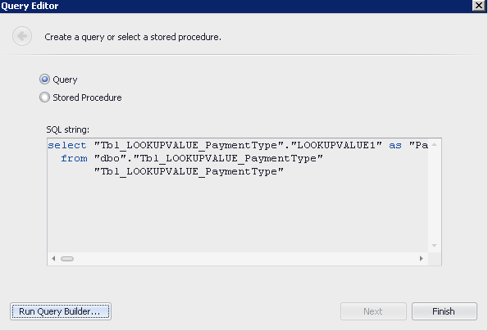Click the left arrow of horizontal scrollbar
Viewport: 488px width, 331px height.
(x=53, y=259)
